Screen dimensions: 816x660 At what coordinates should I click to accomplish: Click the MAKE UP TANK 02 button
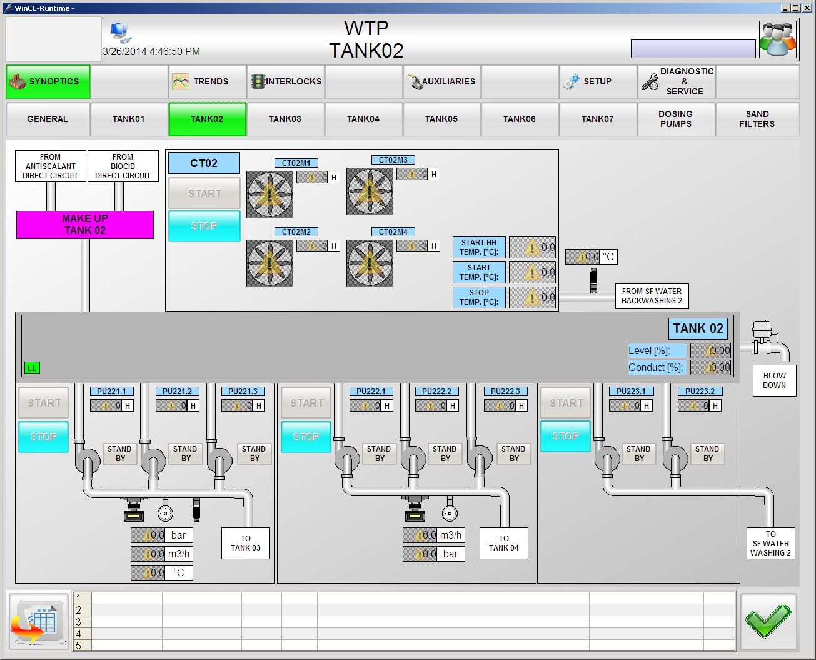click(x=85, y=225)
